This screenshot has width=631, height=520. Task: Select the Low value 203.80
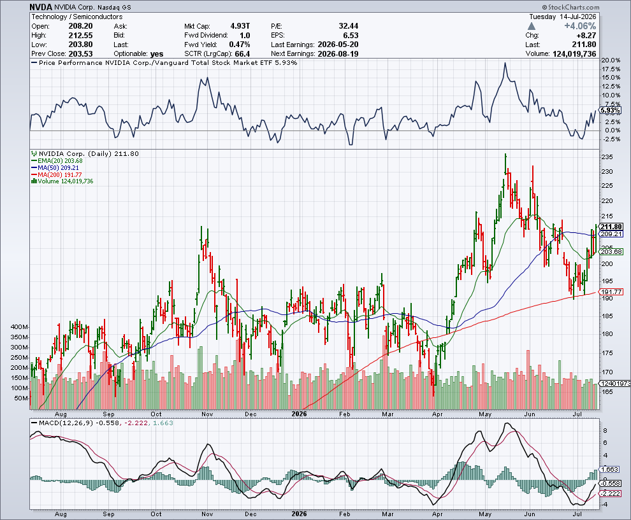[80, 45]
